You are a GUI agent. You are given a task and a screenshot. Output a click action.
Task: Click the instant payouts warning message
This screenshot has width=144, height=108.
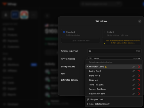(123, 42)
